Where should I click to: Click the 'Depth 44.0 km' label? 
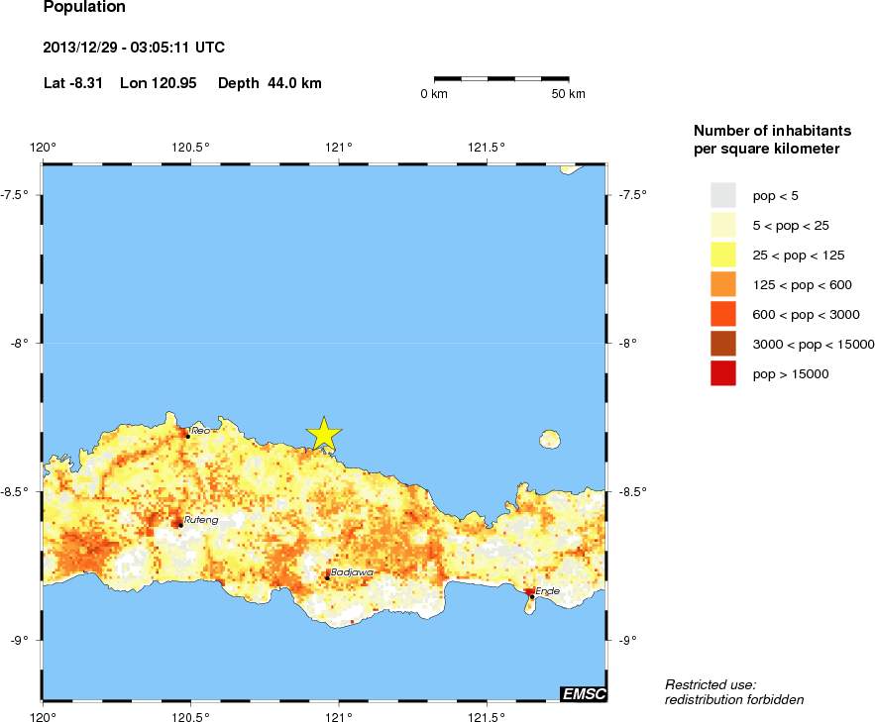coord(270,83)
